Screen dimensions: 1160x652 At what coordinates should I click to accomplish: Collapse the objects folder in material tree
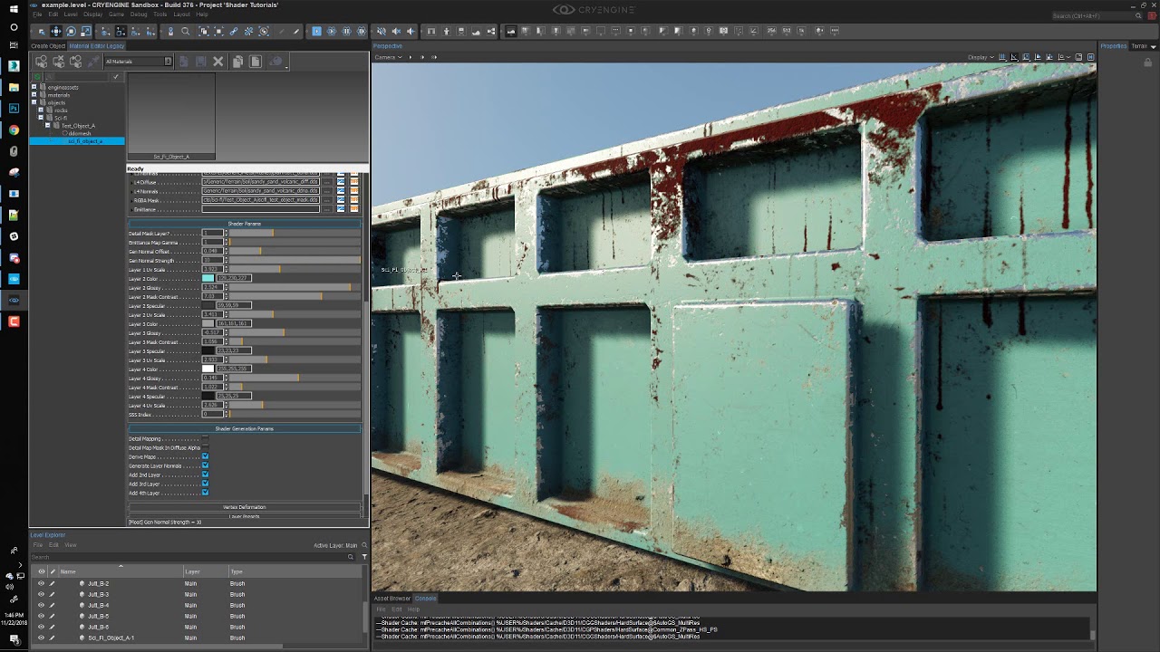34,102
